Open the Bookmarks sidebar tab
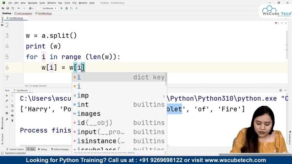Viewport: 292px width, 164px height. [2, 123]
